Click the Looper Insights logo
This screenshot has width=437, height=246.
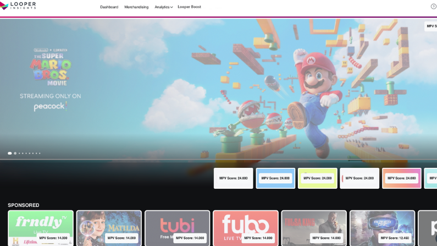pyautogui.click(x=18, y=6)
